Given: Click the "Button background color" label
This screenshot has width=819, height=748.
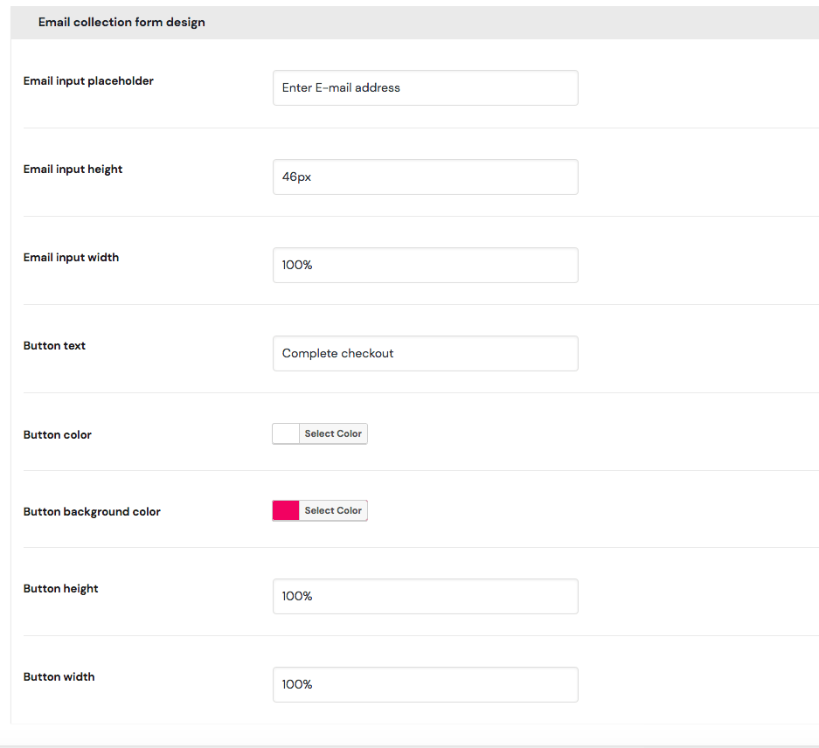Looking at the screenshot, I should click(92, 512).
